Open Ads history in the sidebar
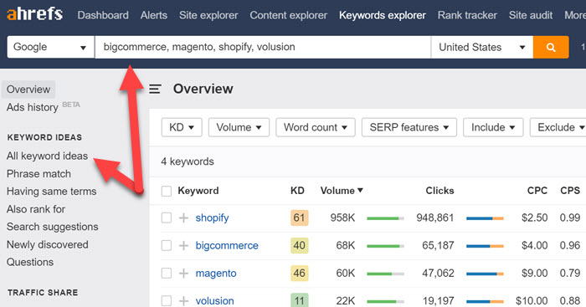This screenshot has width=586, height=307. coord(32,107)
